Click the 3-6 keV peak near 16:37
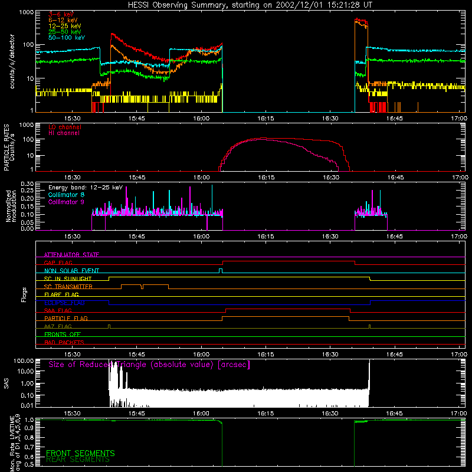The width and height of the screenshot is (472, 472). [358, 19]
